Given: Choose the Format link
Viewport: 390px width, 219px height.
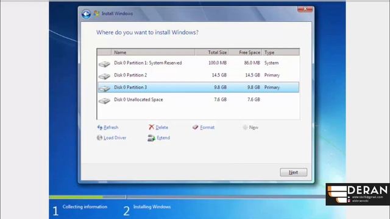Looking at the screenshot, I should click(x=207, y=127).
